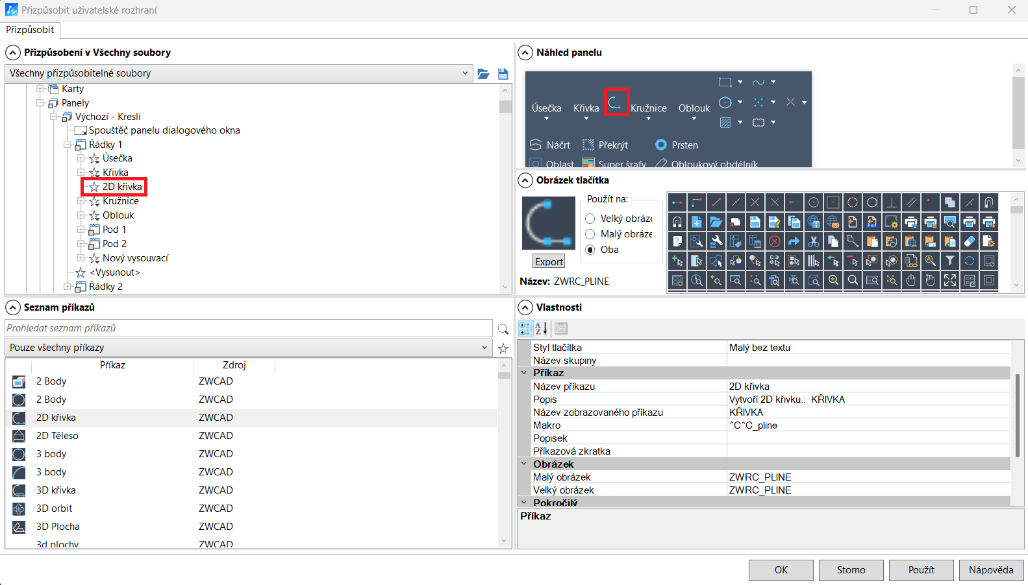Click the command list vertical scrollbar
The width and height of the screenshot is (1028, 585).
tap(504, 454)
